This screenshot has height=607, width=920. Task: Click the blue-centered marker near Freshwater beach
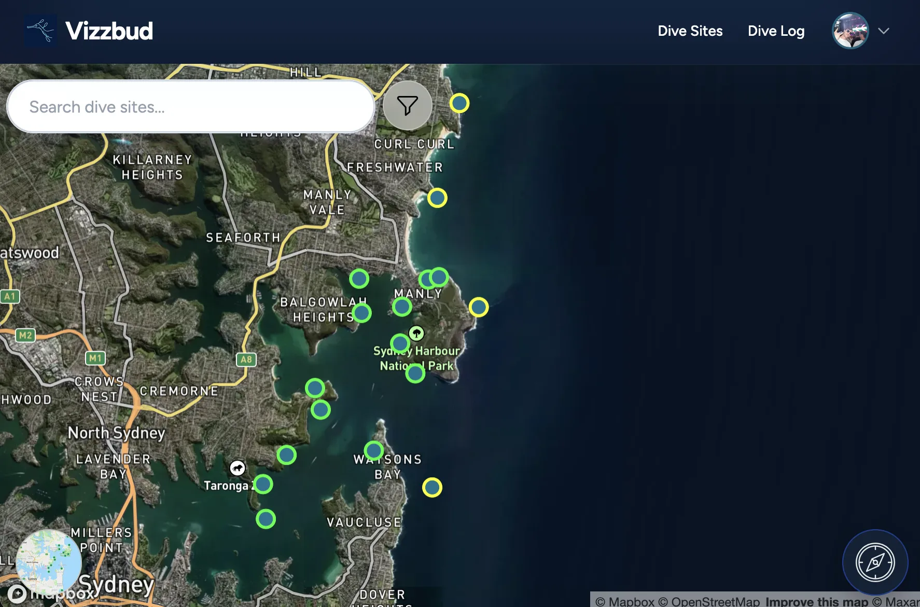(437, 198)
